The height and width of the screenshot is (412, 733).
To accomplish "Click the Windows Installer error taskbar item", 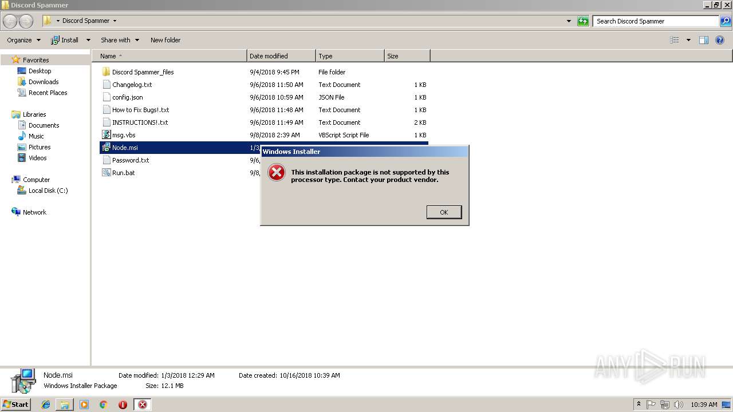I will [x=142, y=405].
